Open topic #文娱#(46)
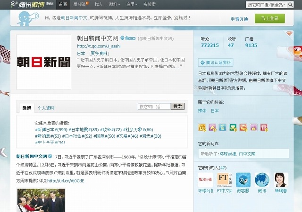The width and height of the screenshot is (302, 212). click(127, 136)
